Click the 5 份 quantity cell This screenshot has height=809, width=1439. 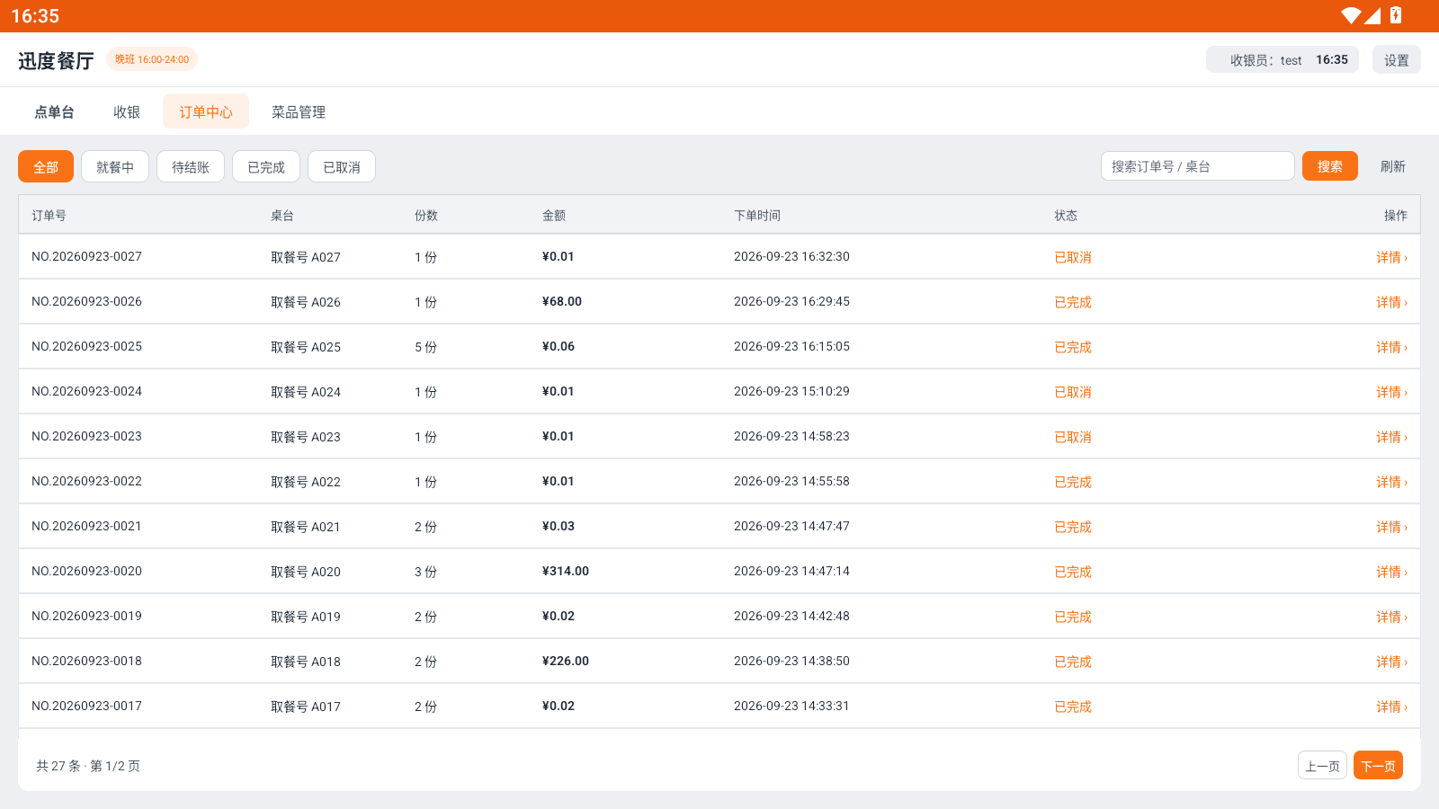(x=425, y=347)
